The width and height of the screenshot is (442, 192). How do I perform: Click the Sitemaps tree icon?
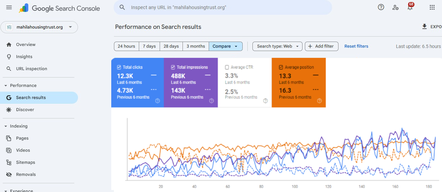[9, 162]
